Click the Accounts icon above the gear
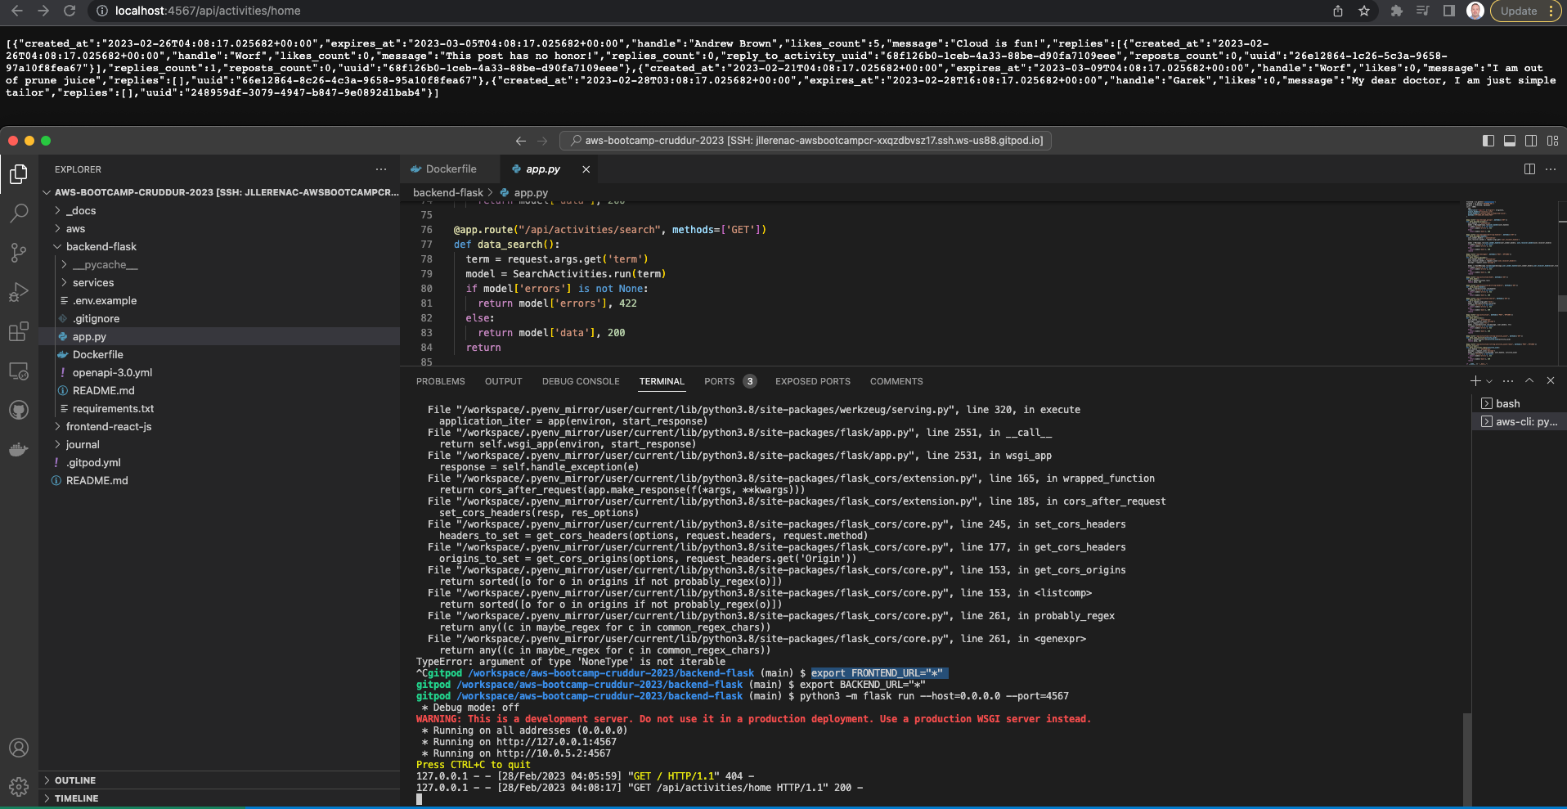 pos(19,748)
